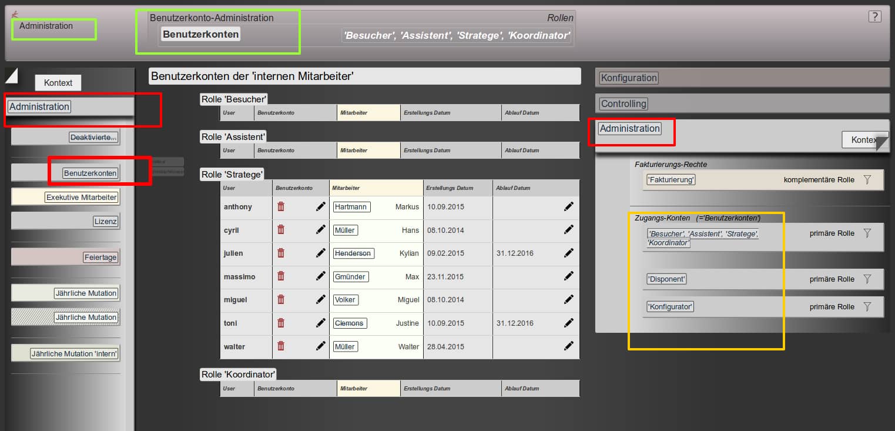Click the filter icon beside 'Konfigurator'
This screenshot has height=431, width=895.
point(867,306)
